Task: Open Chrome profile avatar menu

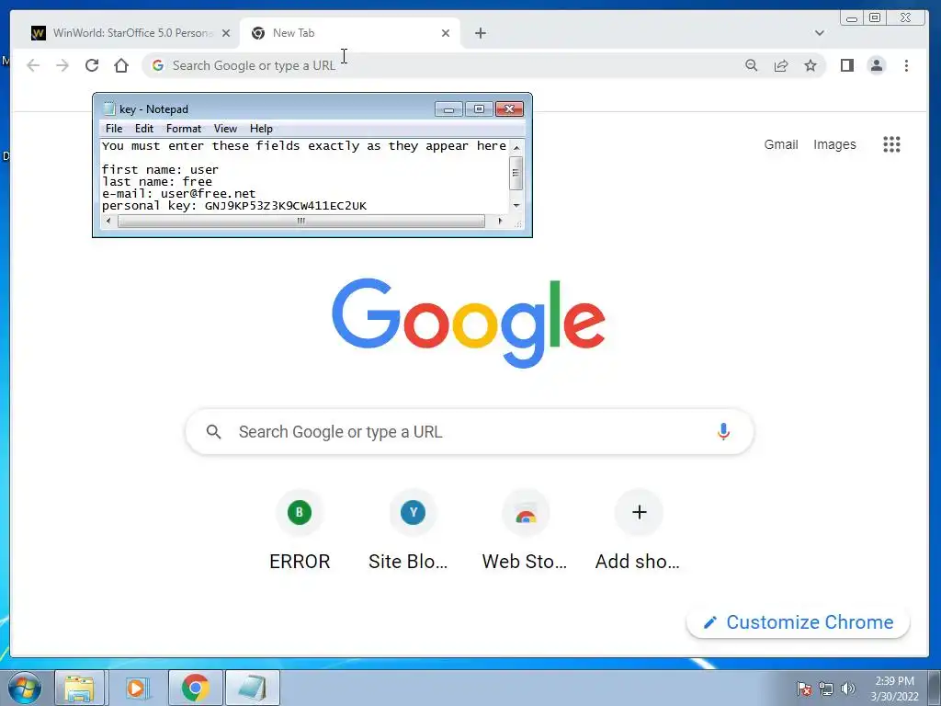Action: [x=877, y=65]
